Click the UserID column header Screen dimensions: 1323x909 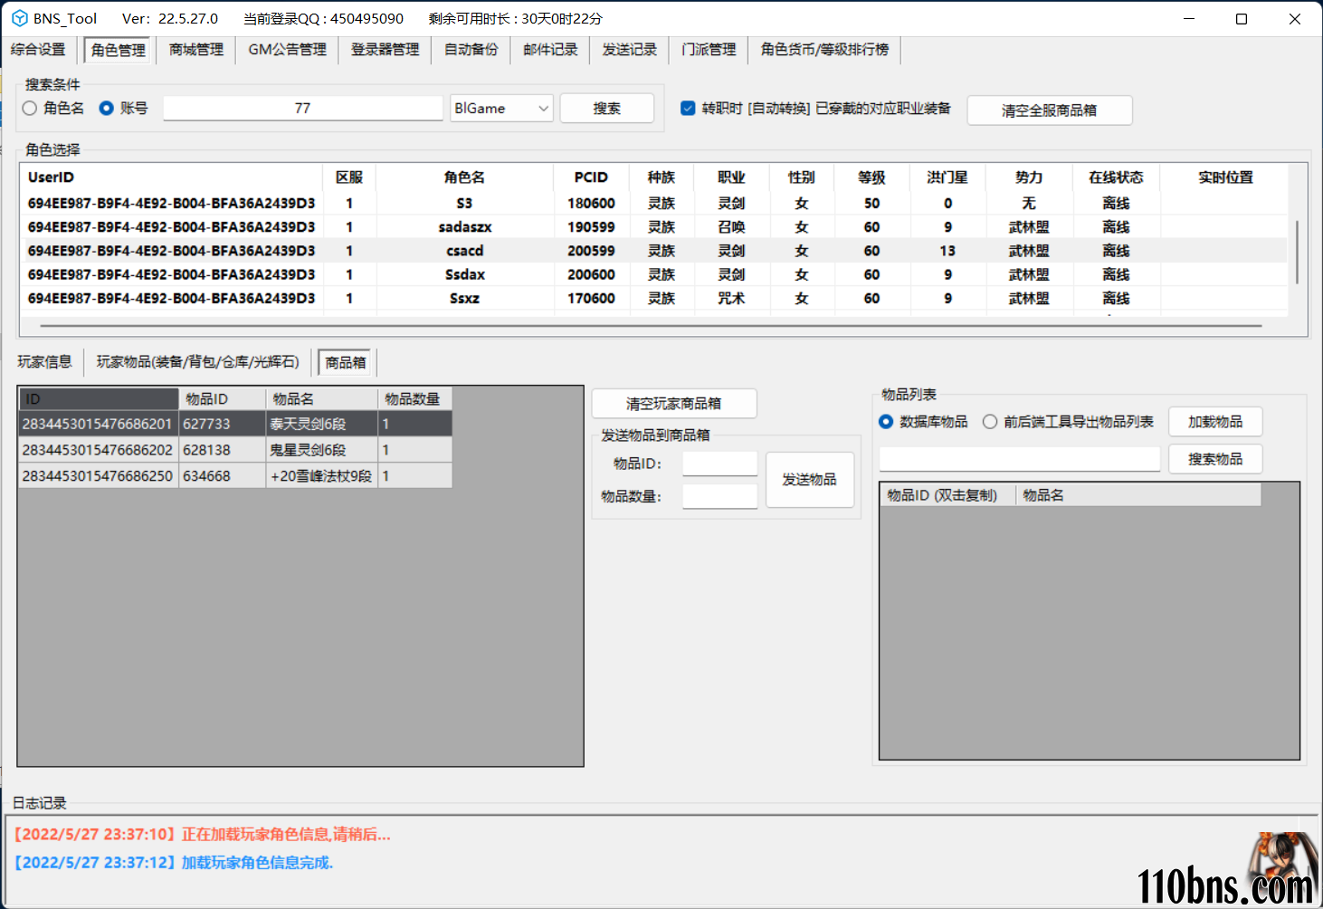(x=170, y=177)
